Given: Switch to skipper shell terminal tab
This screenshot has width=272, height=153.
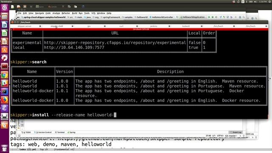Looking at the screenshot, I should 57,26.
